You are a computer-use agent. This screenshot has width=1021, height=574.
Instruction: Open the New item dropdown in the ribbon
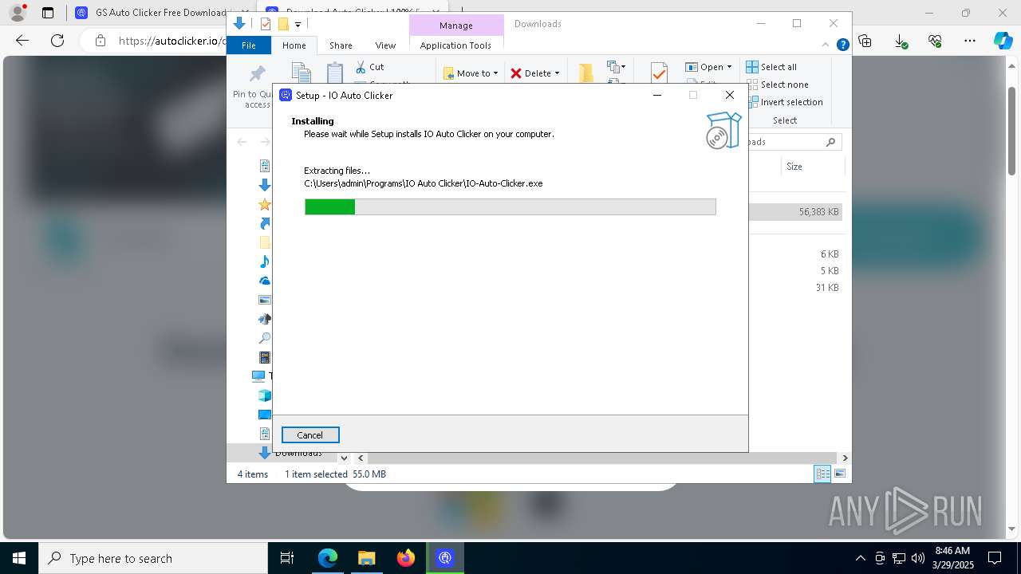616,67
